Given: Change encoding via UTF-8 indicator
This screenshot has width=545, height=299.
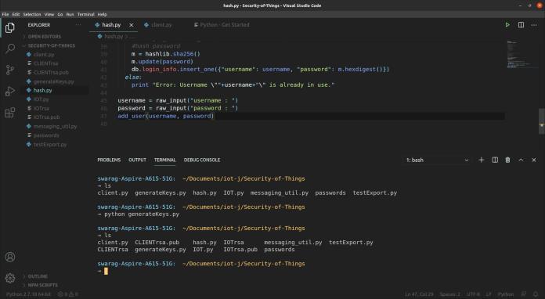Looking at the screenshot, I should click(x=473, y=294).
